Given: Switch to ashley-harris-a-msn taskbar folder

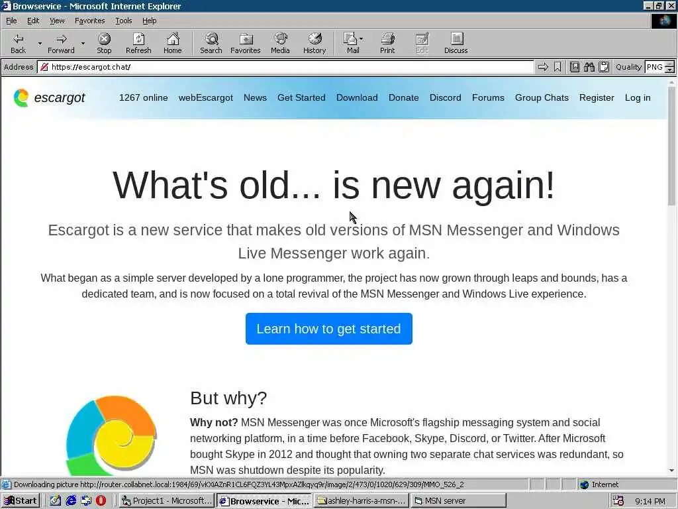Looking at the screenshot, I should point(362,501).
